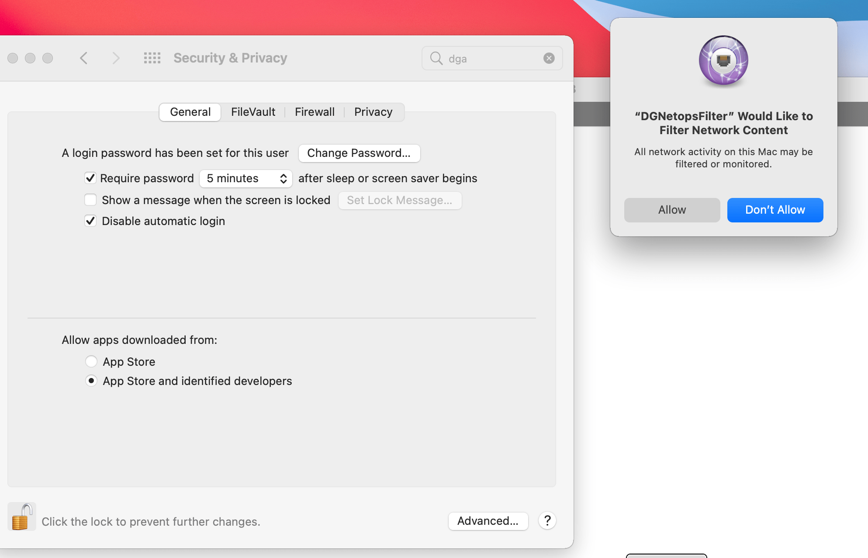
Task: Open help with the question mark button
Action: click(547, 520)
